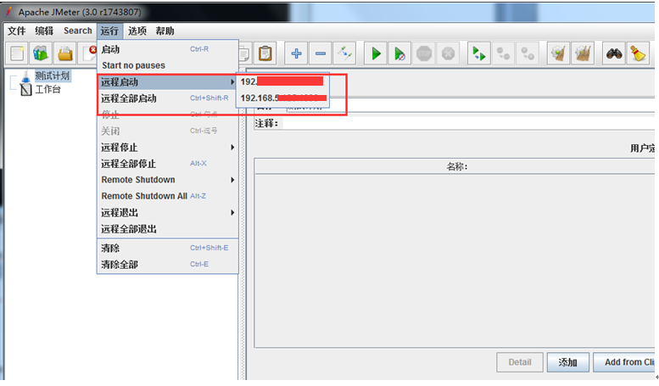Image resolution: width=659 pixels, height=386 pixels.
Task: Select 工作台 node in tree
Action: 47,89
